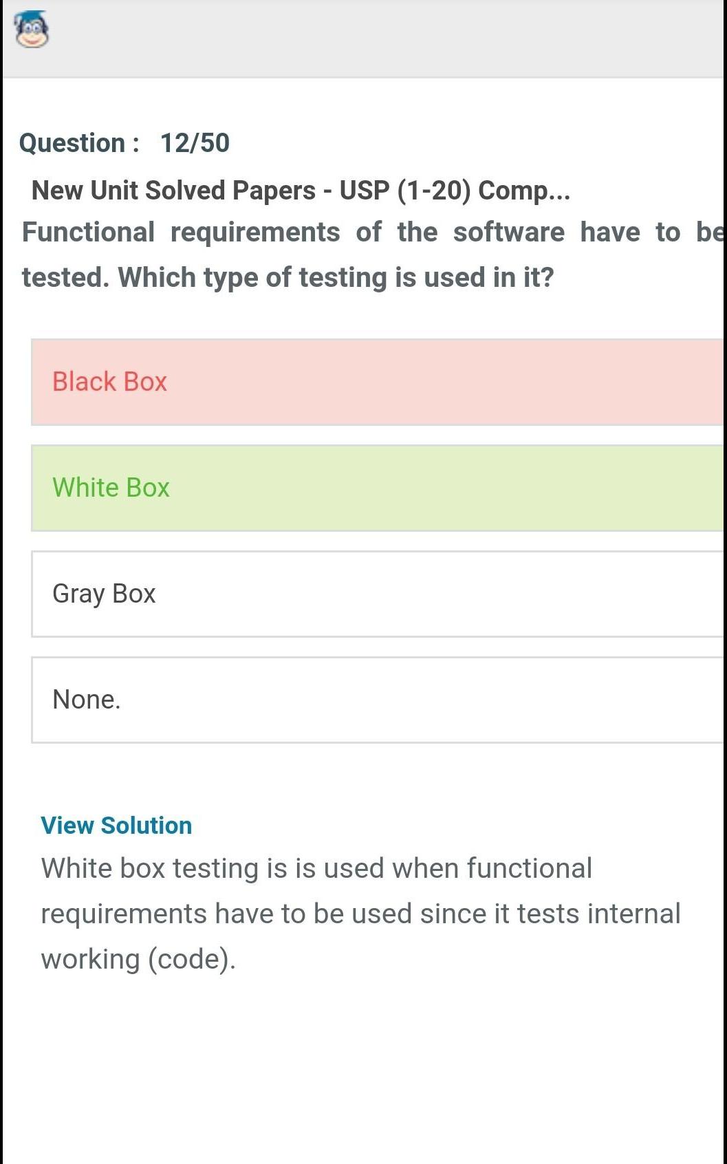Click the Question: label
Image resolution: width=727 pixels, height=1164 pixels.
coord(79,143)
